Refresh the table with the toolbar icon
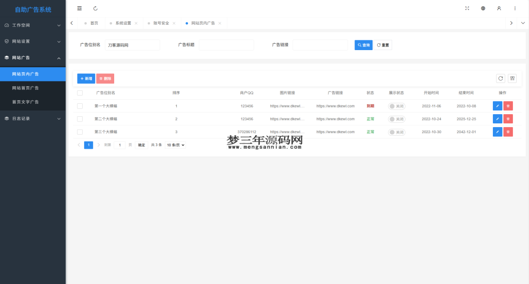The image size is (529, 284). point(501,78)
